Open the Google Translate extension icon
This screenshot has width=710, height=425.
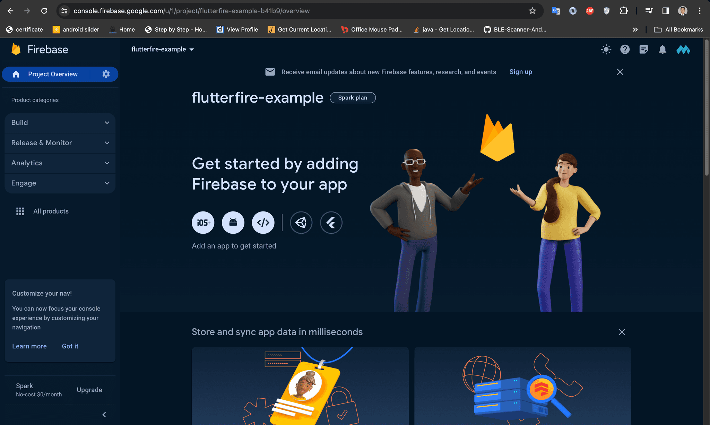556,11
